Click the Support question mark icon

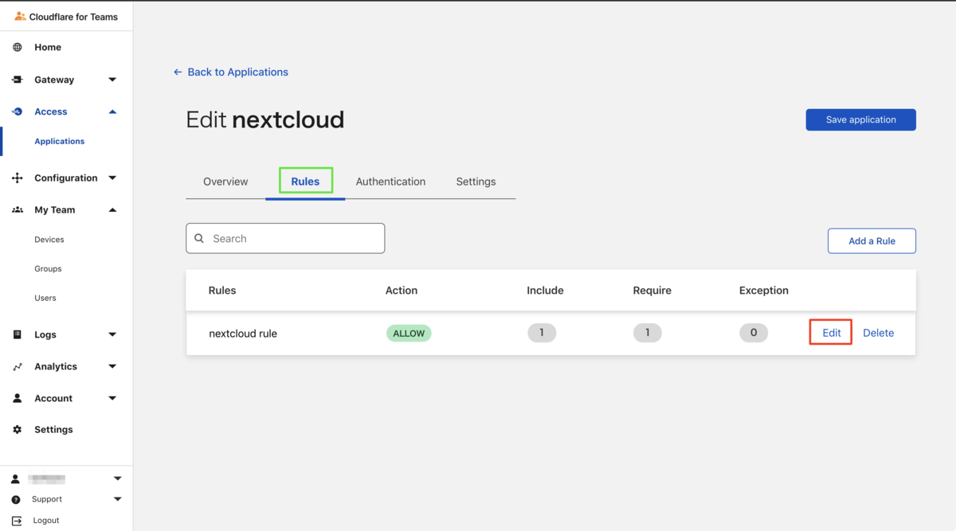point(16,499)
